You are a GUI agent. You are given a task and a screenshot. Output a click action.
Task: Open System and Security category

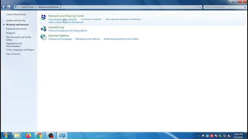point(15,20)
